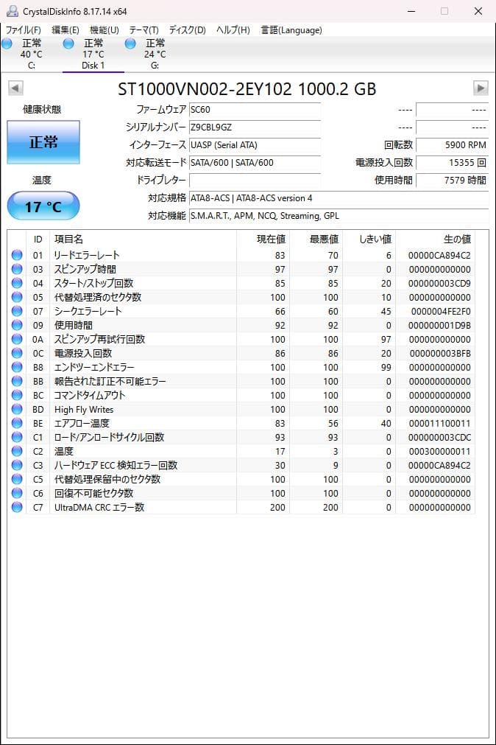Click status icon for 0A スピンアップ再試行回数

click(17, 339)
